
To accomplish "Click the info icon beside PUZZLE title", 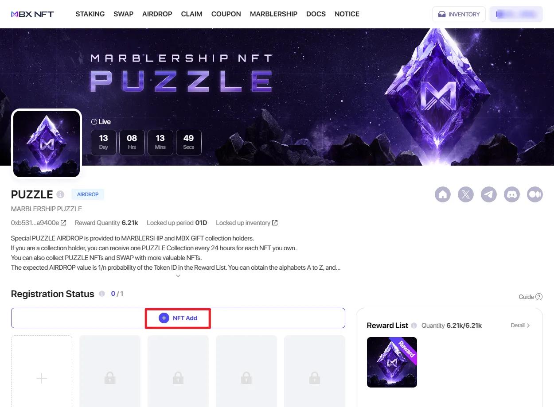I will (60, 194).
